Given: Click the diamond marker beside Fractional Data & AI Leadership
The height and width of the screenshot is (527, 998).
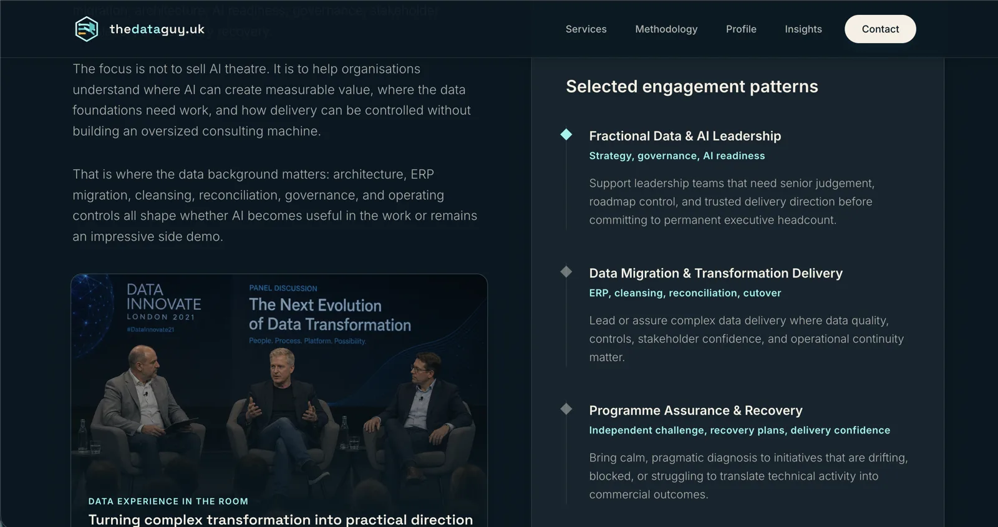Looking at the screenshot, I should point(566,135).
